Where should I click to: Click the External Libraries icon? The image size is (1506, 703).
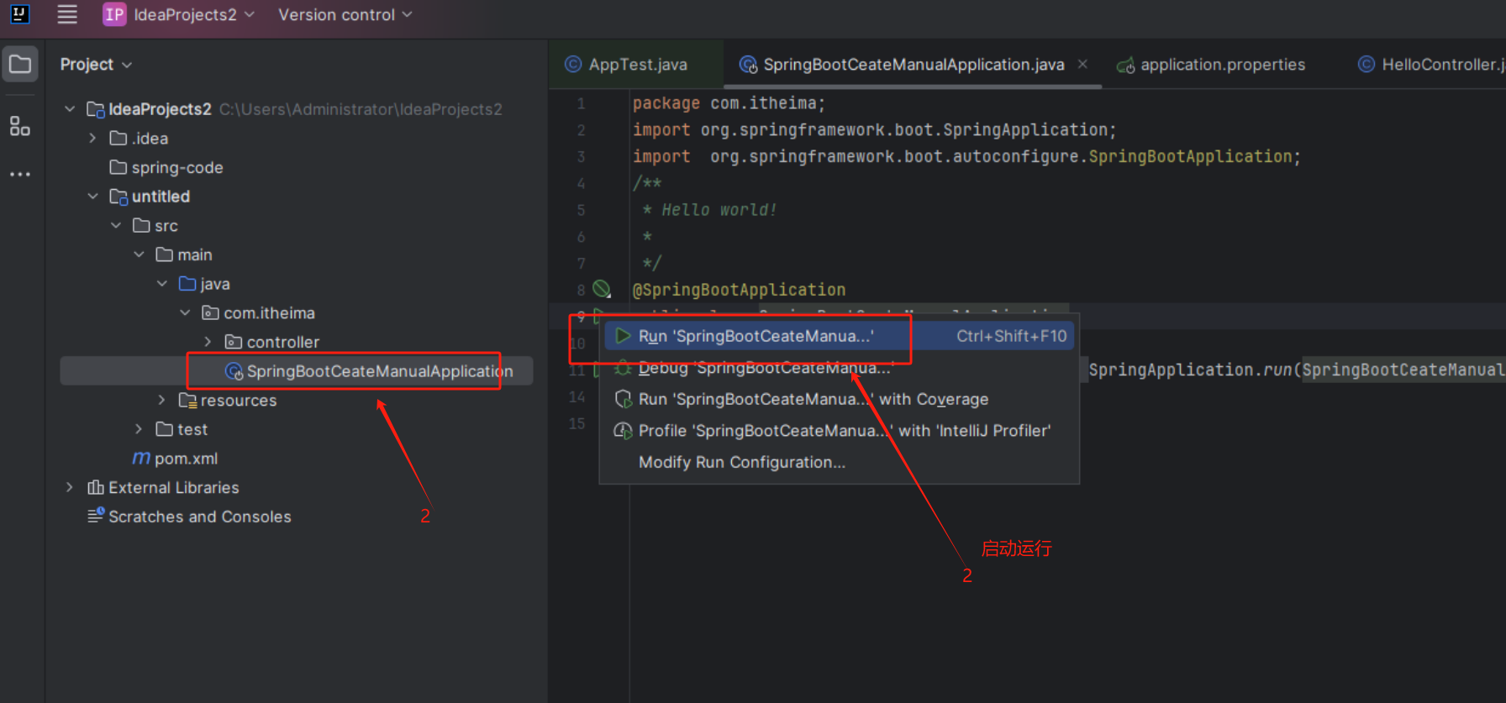(96, 487)
